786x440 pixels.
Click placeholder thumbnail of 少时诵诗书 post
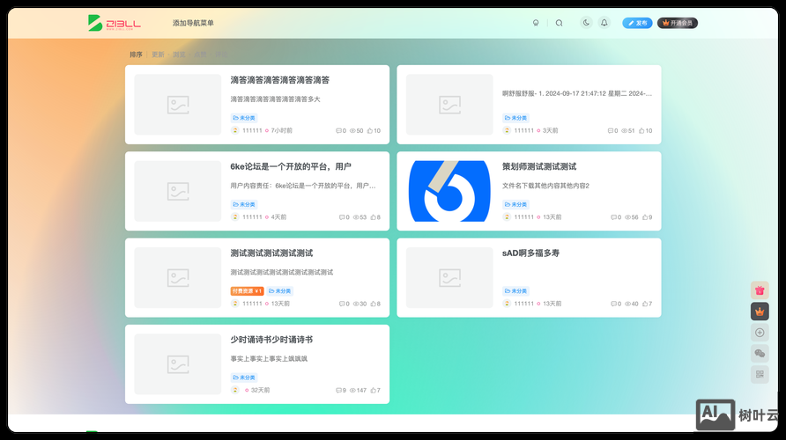(x=178, y=364)
